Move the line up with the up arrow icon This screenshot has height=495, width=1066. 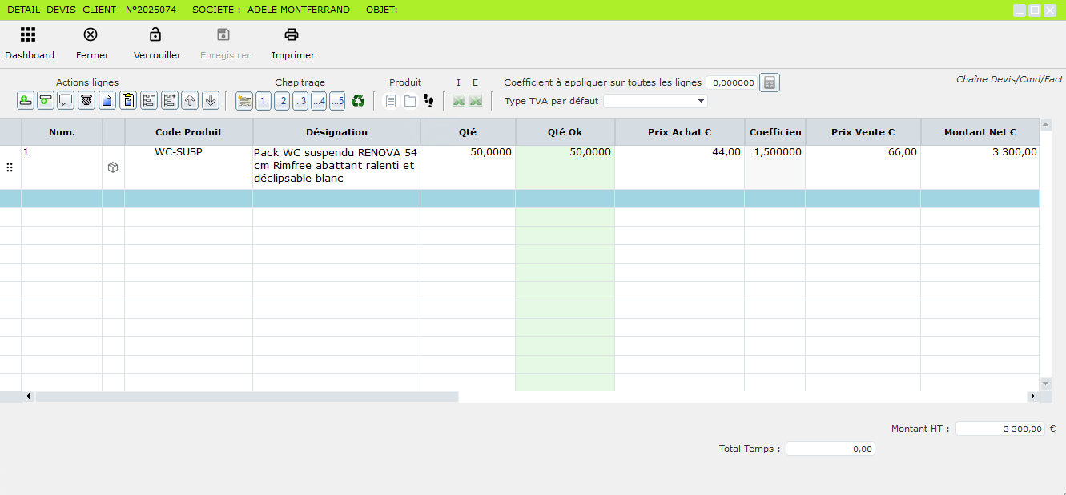point(190,101)
